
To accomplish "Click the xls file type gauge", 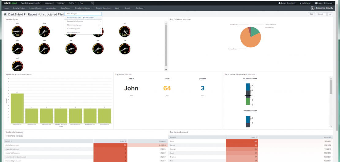I will point(125,49).
